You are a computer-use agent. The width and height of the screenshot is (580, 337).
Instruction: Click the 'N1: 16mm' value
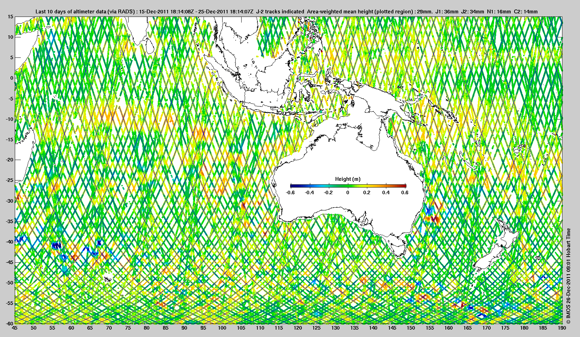click(499, 12)
